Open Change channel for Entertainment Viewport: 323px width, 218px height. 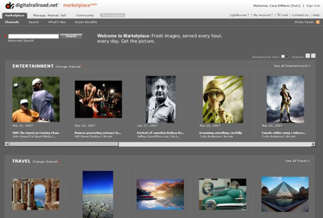[x=68, y=66]
